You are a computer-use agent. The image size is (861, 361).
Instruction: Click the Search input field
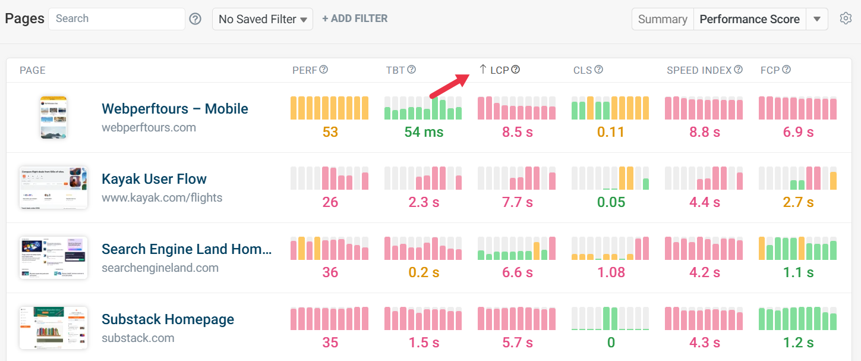click(116, 18)
